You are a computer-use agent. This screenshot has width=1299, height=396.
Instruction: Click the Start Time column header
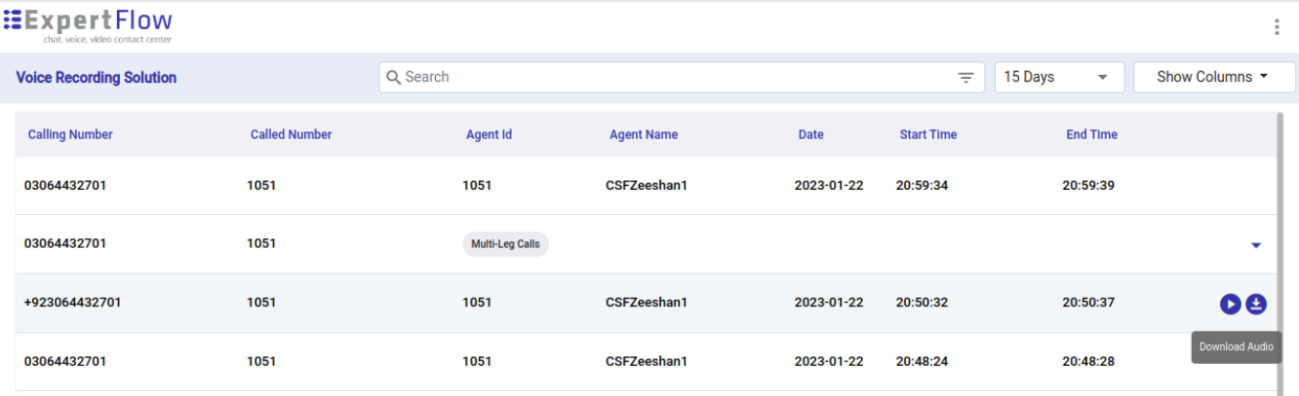coord(927,134)
